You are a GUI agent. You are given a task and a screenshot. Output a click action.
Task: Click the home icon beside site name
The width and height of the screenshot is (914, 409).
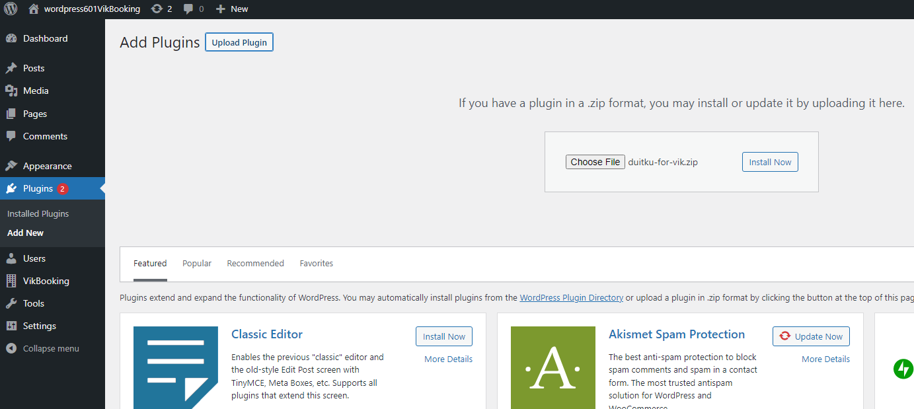click(34, 9)
